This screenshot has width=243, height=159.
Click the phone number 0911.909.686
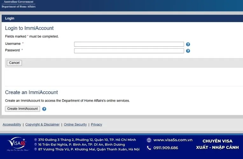[166, 148]
